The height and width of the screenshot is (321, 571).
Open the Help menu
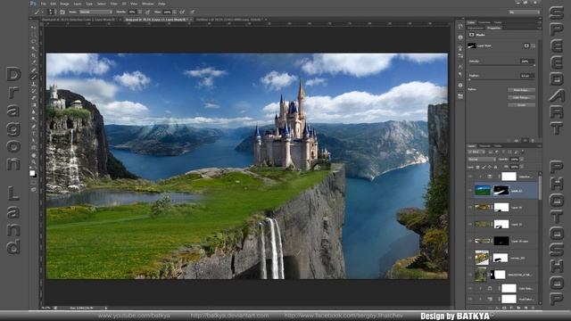[x=162, y=4]
